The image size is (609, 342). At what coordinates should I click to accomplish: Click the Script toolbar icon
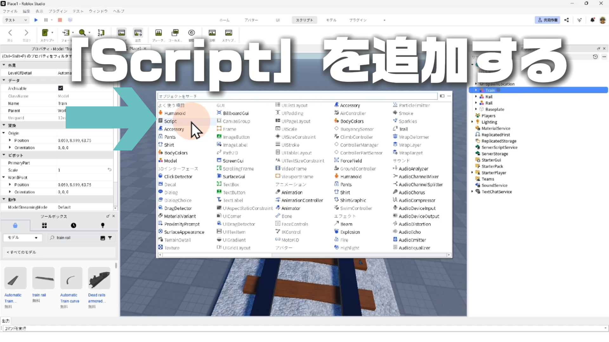(x=45, y=33)
